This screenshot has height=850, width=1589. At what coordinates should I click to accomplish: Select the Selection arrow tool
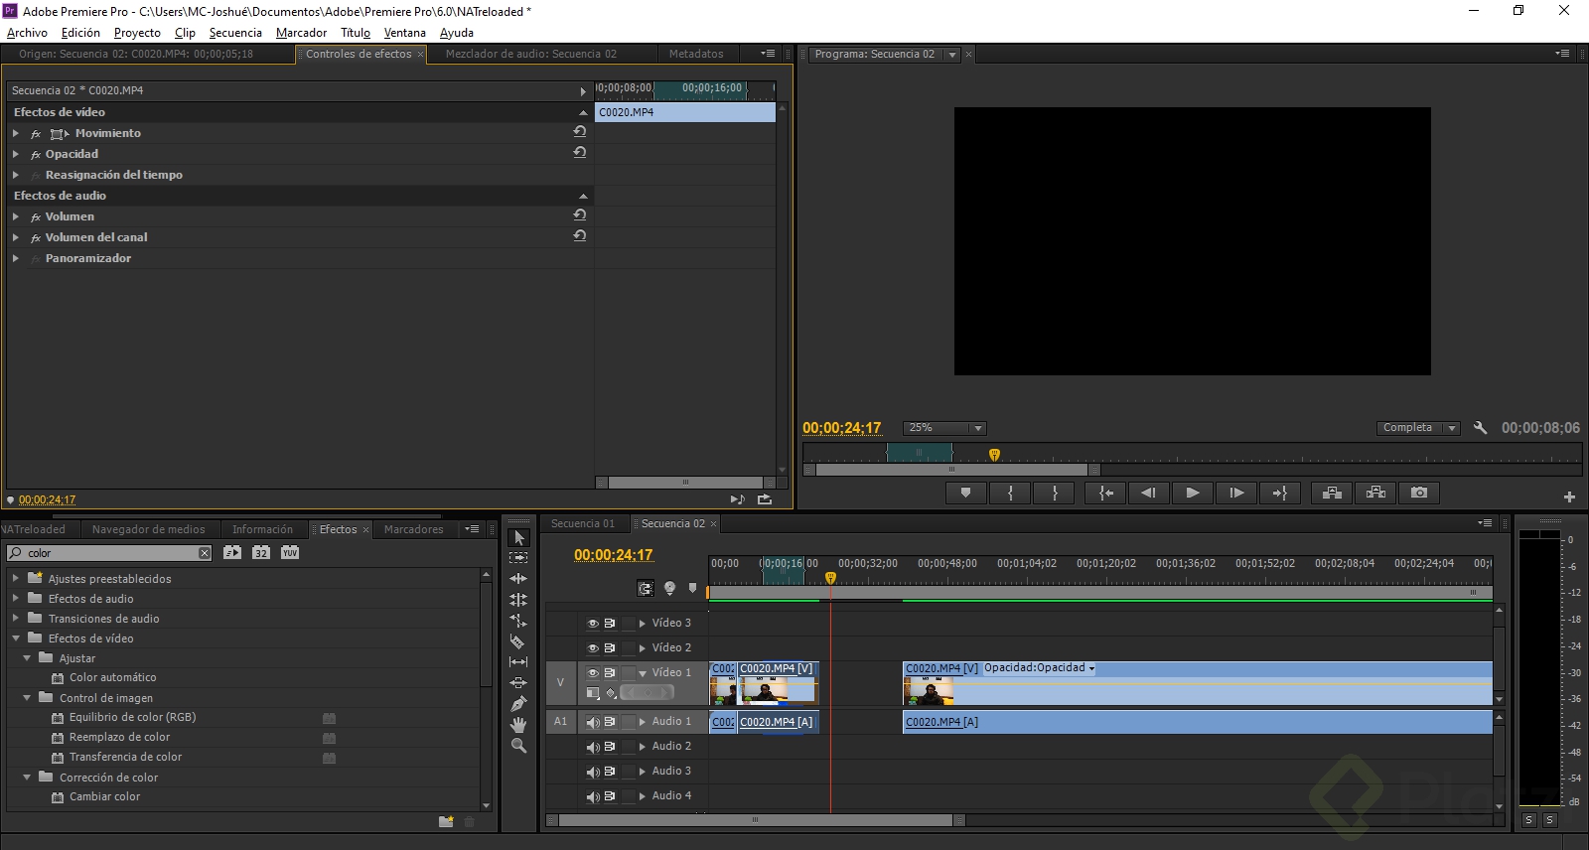click(518, 537)
